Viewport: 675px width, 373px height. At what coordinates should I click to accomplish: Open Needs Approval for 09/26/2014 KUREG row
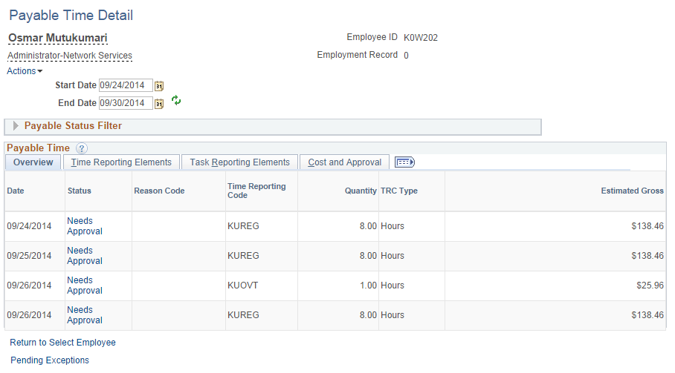[x=85, y=314]
